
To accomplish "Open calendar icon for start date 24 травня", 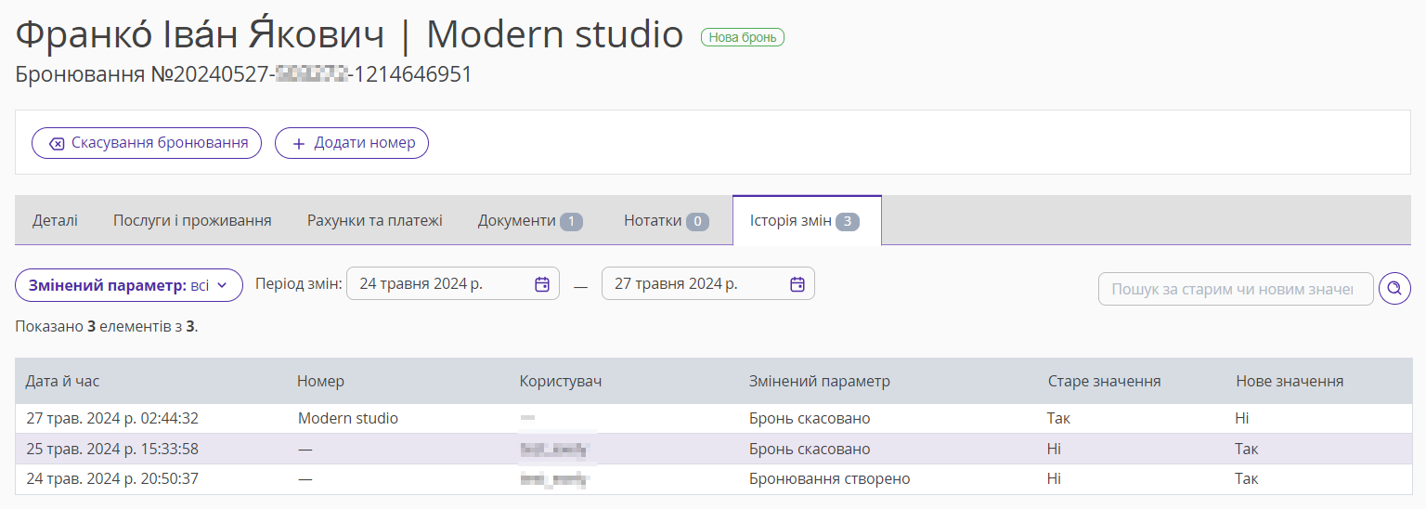I will point(542,284).
